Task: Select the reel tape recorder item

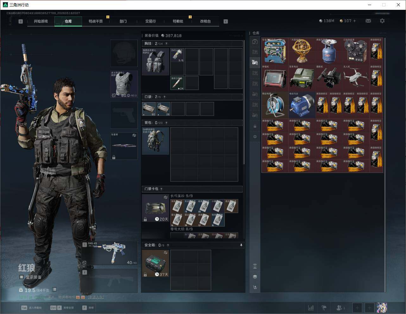Action: tap(356, 51)
